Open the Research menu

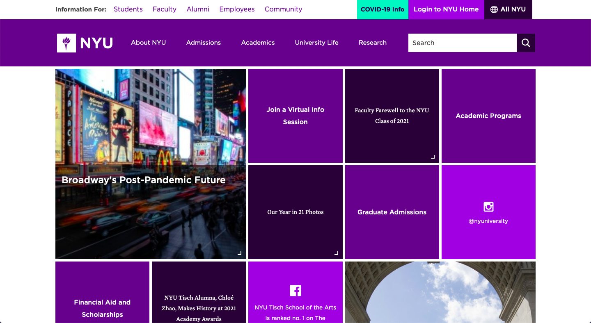[373, 43]
